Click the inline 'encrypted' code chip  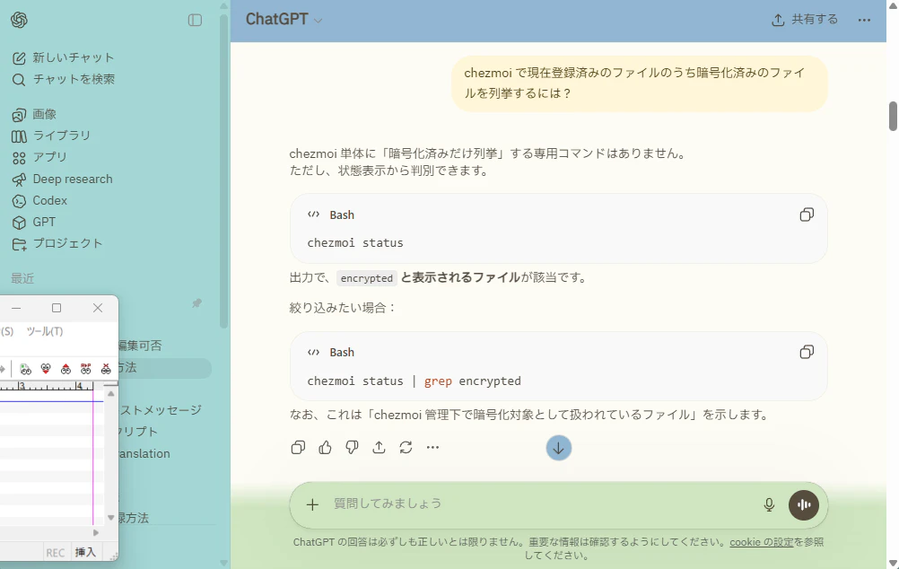(367, 278)
